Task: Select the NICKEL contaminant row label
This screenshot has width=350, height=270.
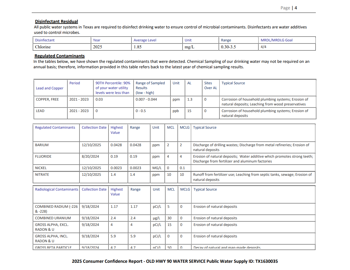Action: pos(41,168)
